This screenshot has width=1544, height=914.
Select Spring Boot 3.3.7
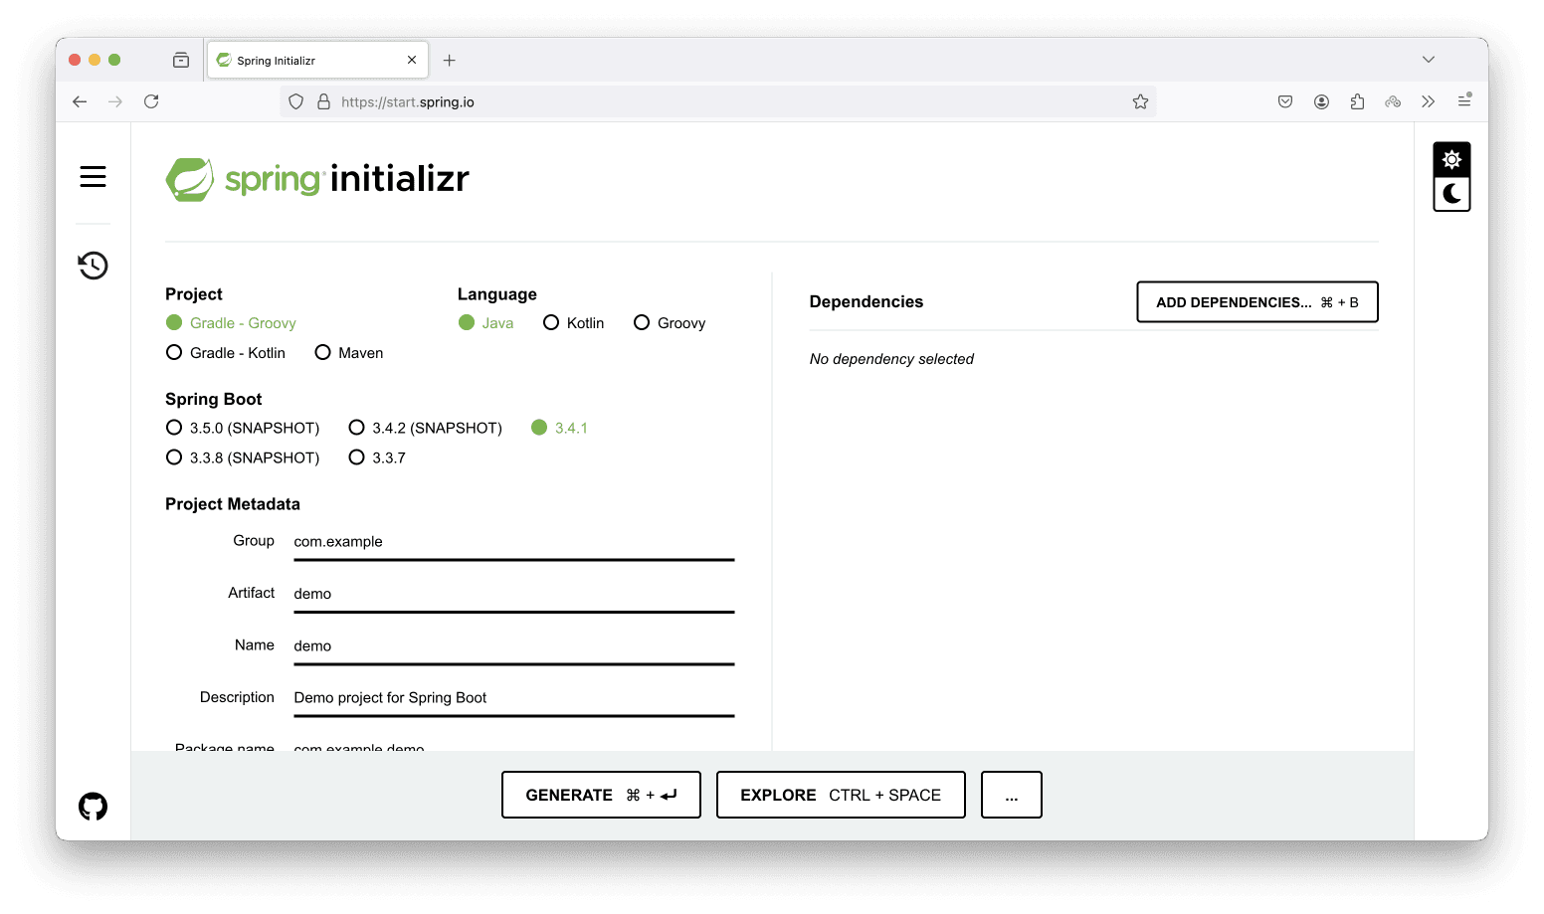point(377,457)
